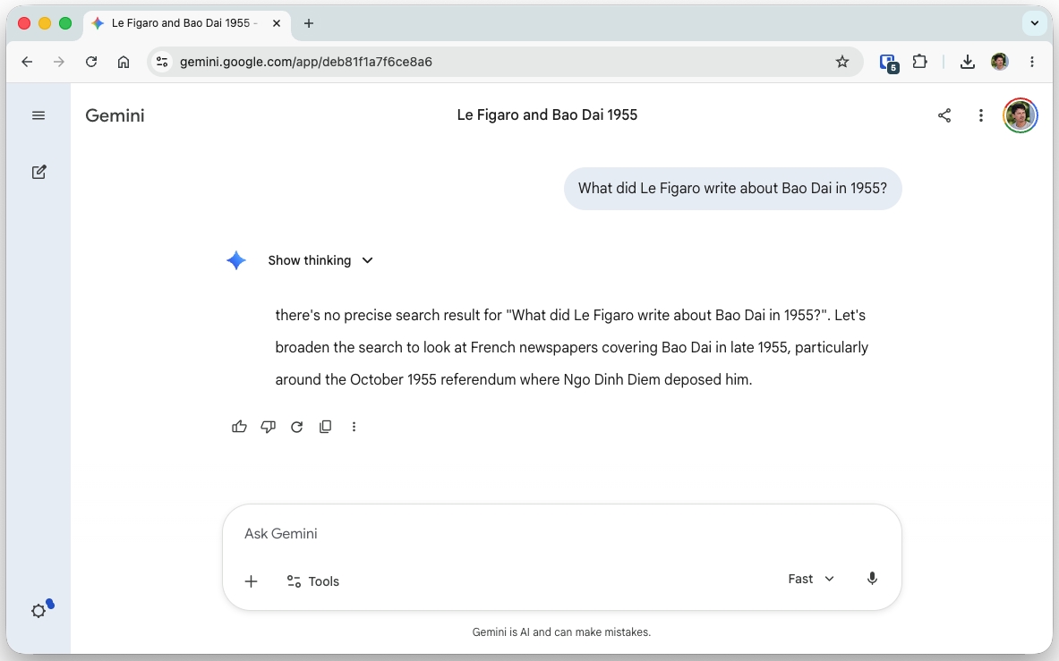This screenshot has height=661, width=1059.
Task: Click the Gemini sparkle icon beside response
Action: click(x=235, y=260)
